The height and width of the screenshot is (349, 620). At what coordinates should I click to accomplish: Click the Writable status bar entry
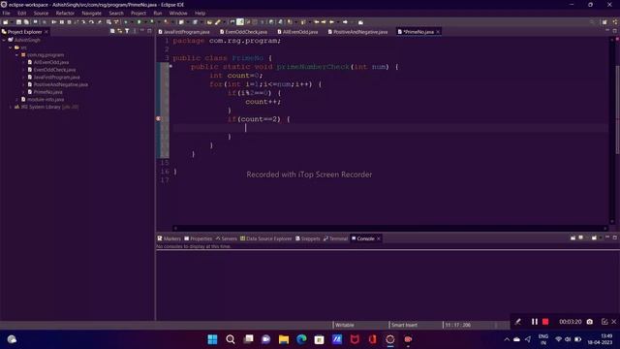click(345, 325)
